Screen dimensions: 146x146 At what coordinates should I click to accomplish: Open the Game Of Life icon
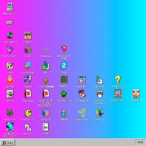point(82,113)
